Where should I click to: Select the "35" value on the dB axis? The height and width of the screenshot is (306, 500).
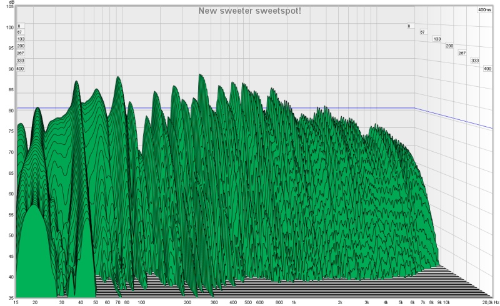pyautogui.click(x=11, y=298)
